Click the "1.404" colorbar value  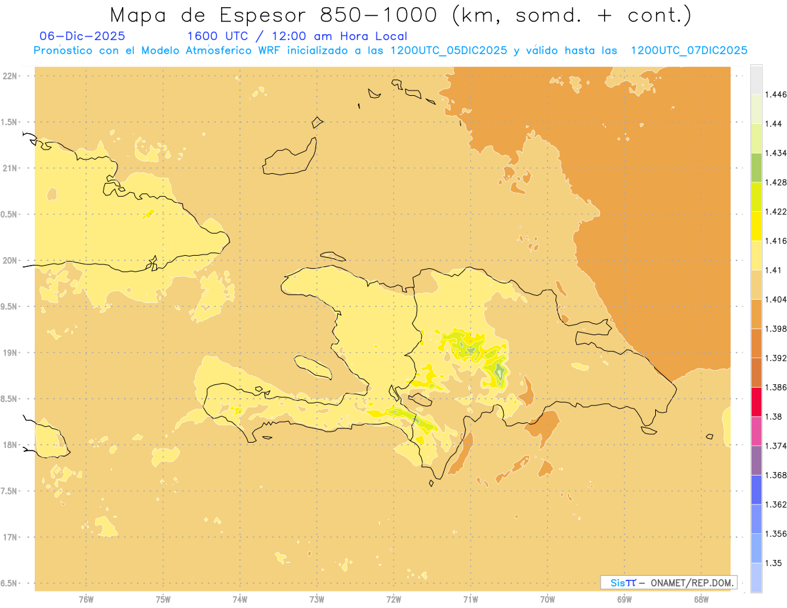click(x=776, y=299)
